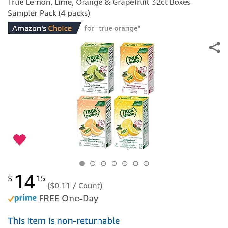Select the fifth image carousel dot

(x=125, y=163)
